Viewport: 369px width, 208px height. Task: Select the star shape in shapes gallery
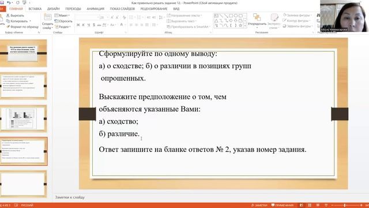[240, 25]
